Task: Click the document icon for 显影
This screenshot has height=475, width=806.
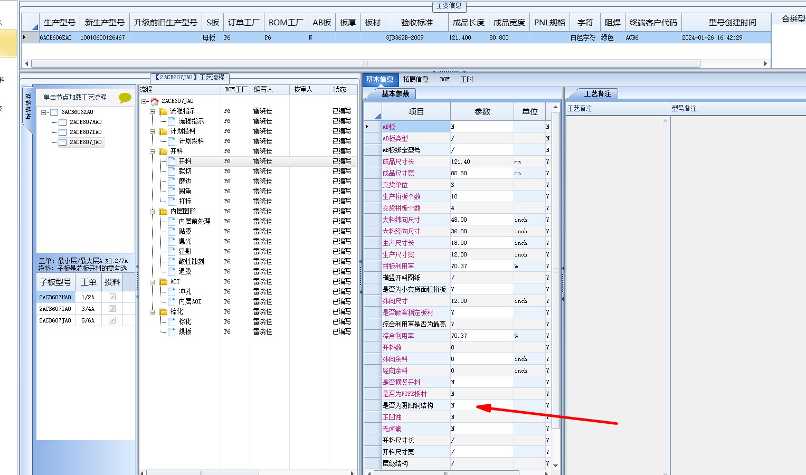Action: pos(172,251)
